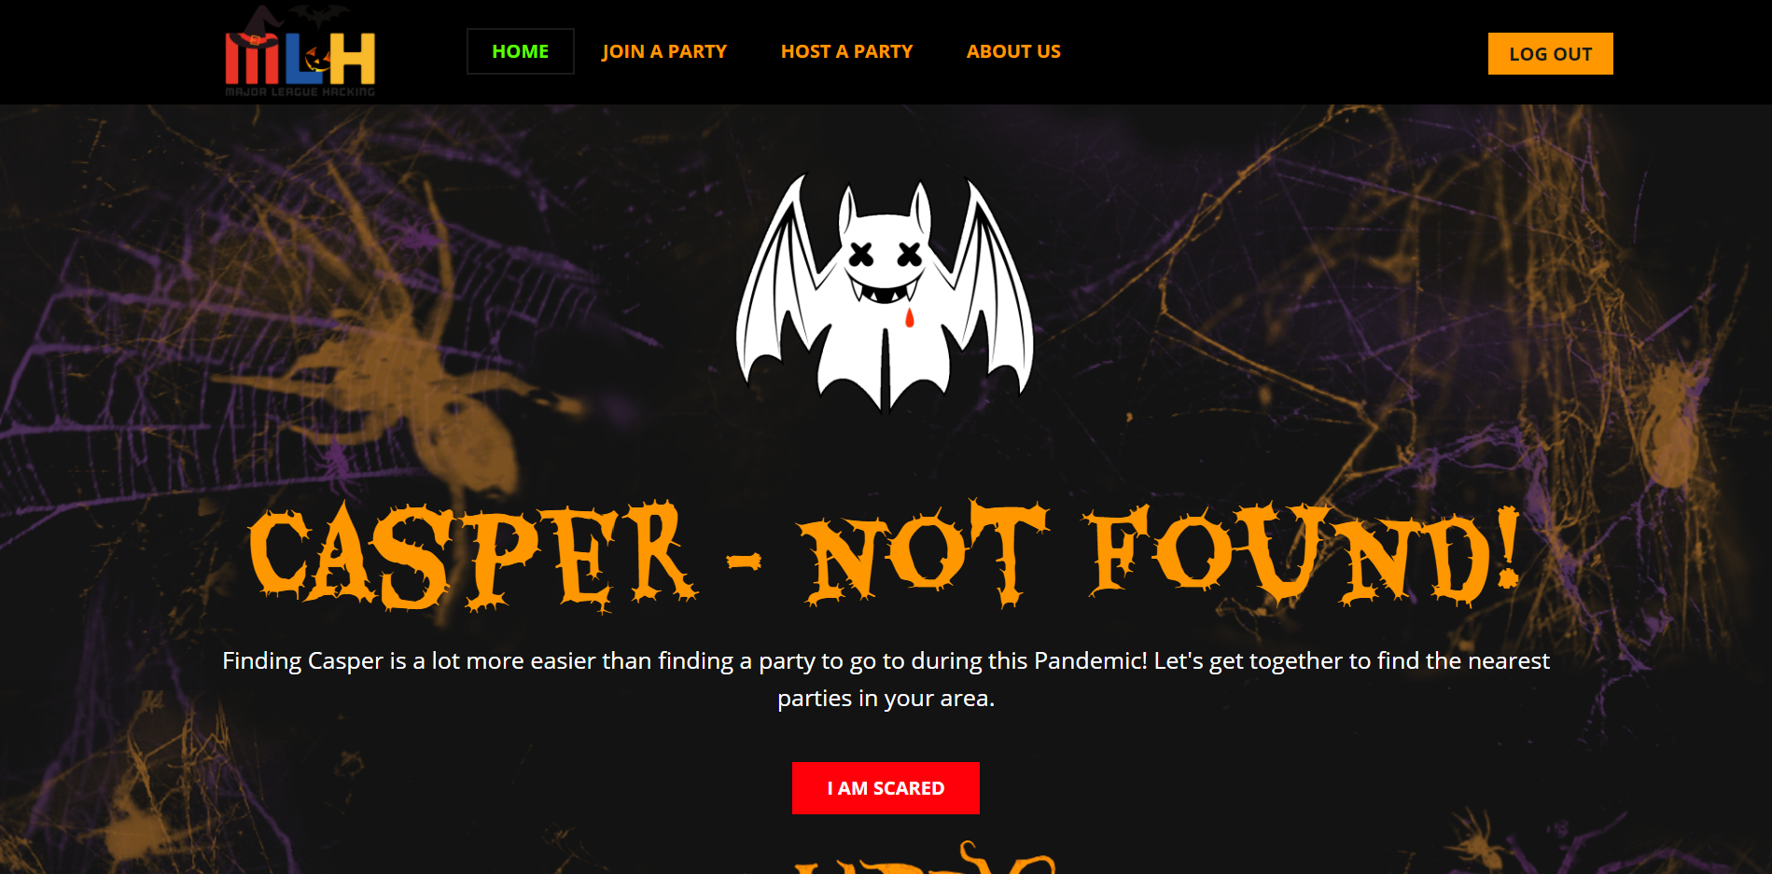1772x874 pixels.
Task: Click the Casper - Not Found heading
Action: click(x=885, y=554)
